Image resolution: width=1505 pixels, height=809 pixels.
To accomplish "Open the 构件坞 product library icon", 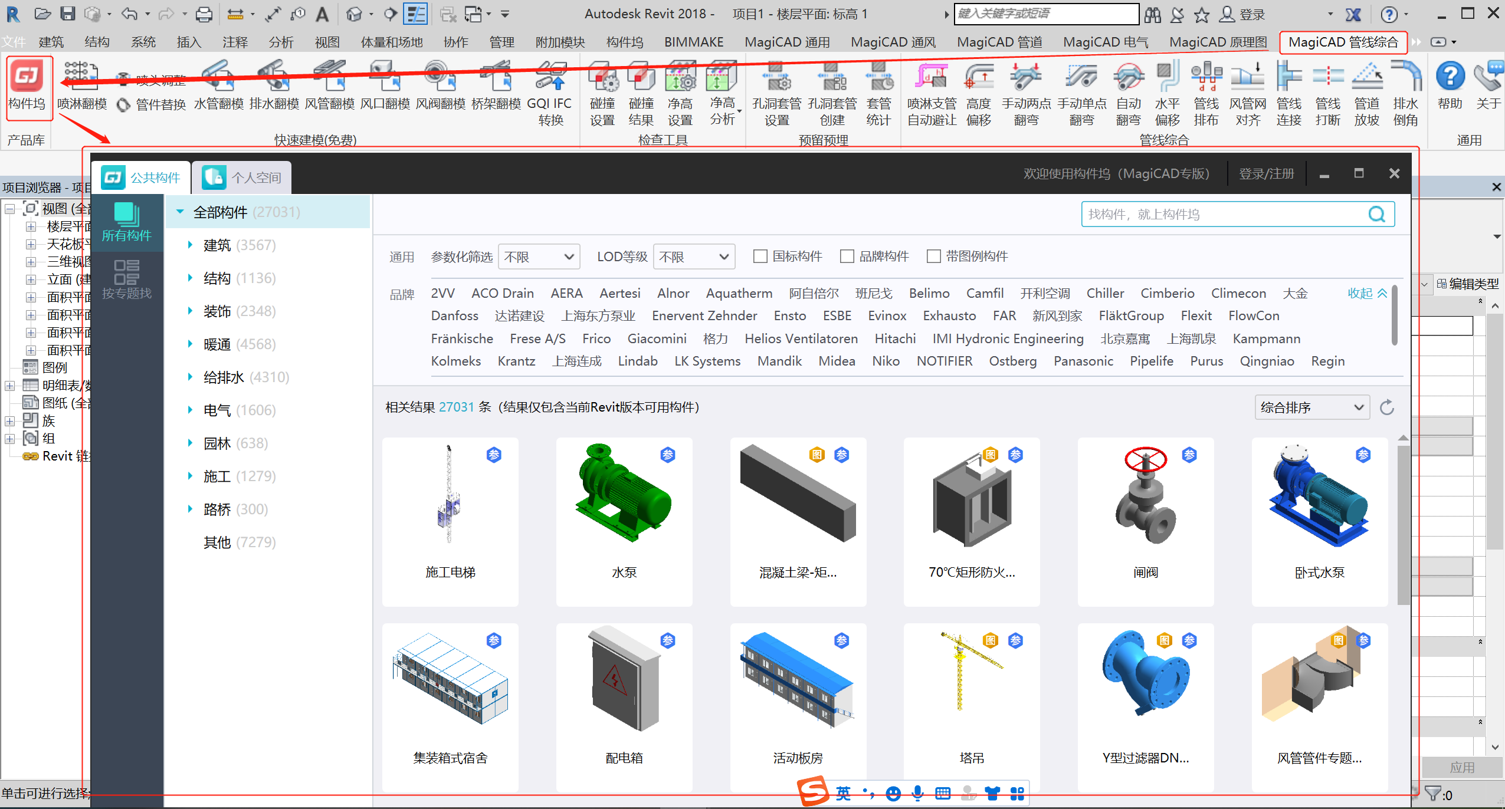I will click(27, 87).
